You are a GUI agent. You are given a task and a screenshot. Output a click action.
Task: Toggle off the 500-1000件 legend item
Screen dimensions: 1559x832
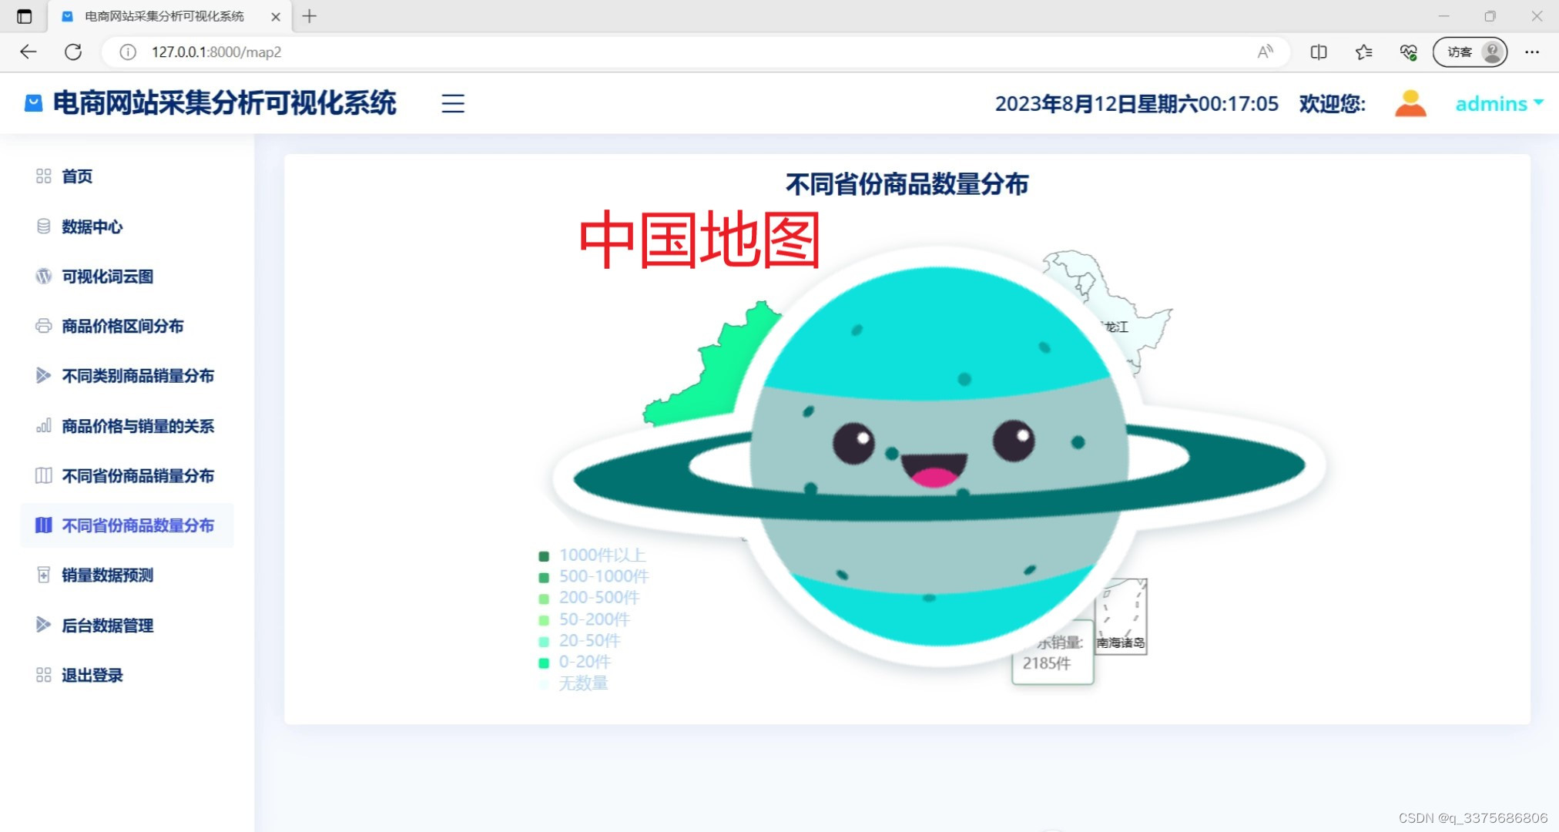544,576
